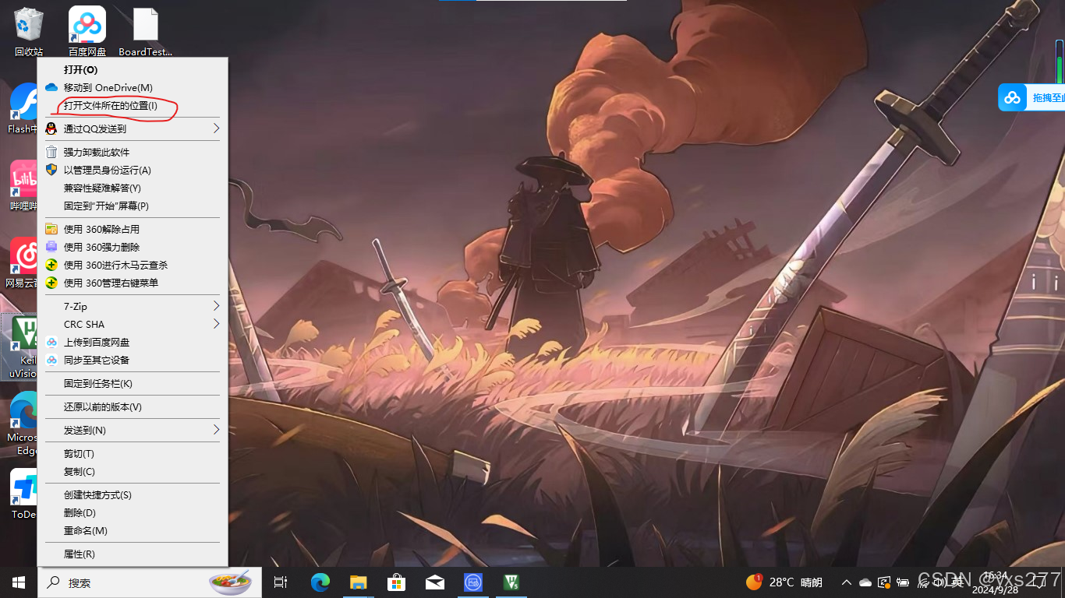
Task: Open the CRC SHA submenu entry
Action: pyautogui.click(x=133, y=325)
